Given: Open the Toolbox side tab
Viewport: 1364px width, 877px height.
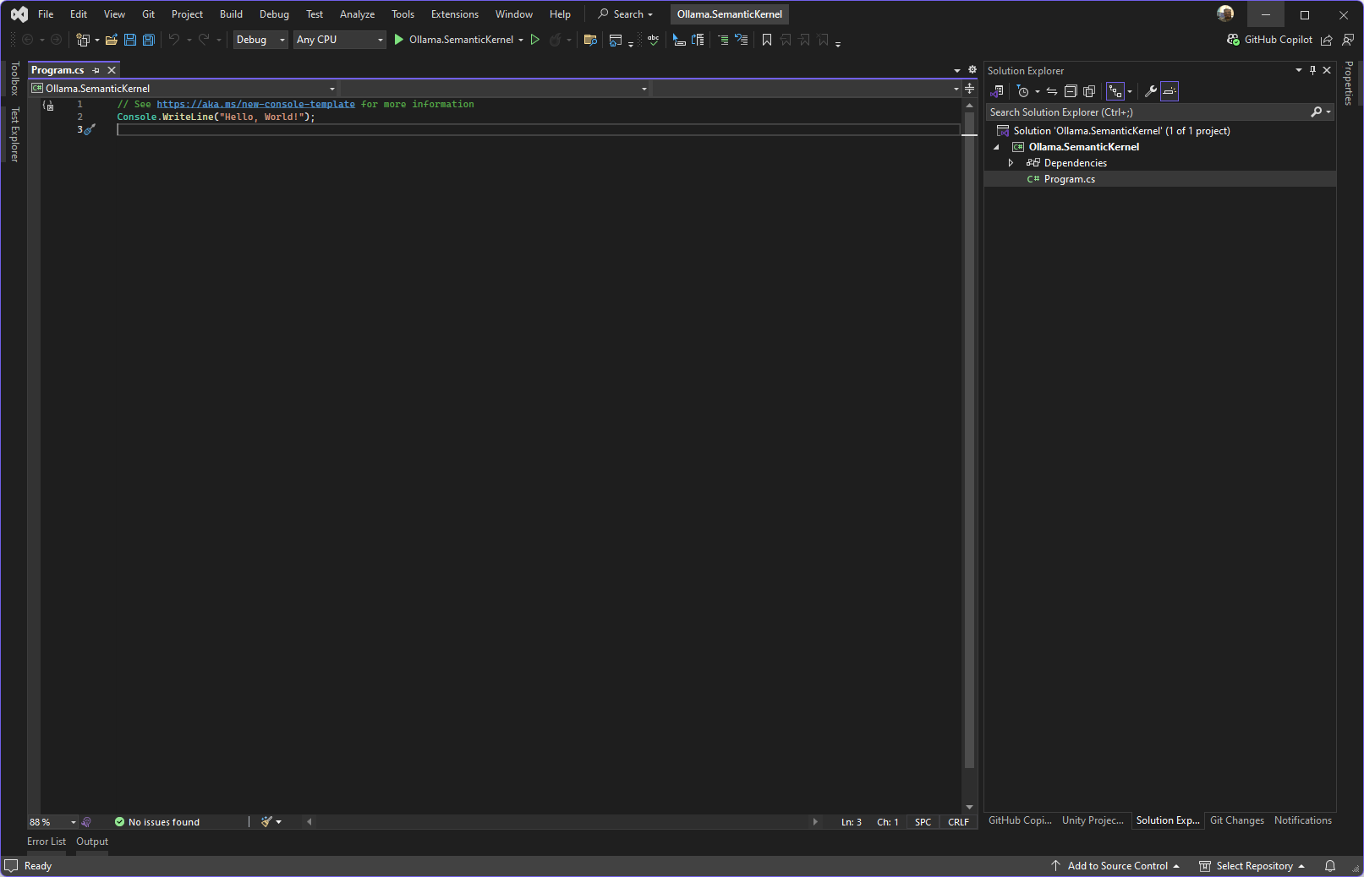Looking at the screenshot, I should point(14,79).
